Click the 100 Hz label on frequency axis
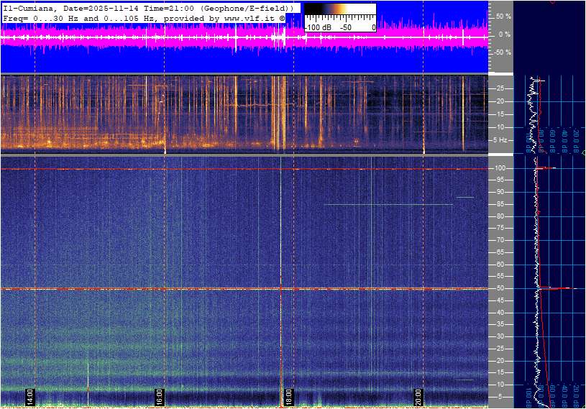The height and width of the screenshot is (409, 586). 500,168
